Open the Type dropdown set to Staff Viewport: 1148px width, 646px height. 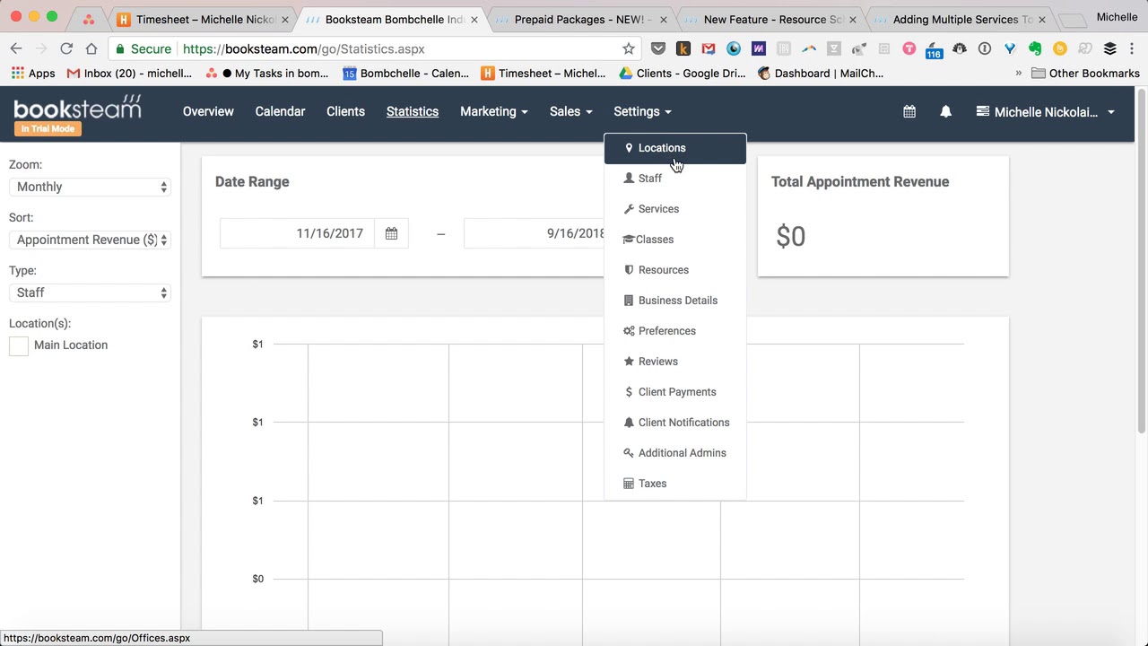(x=90, y=292)
